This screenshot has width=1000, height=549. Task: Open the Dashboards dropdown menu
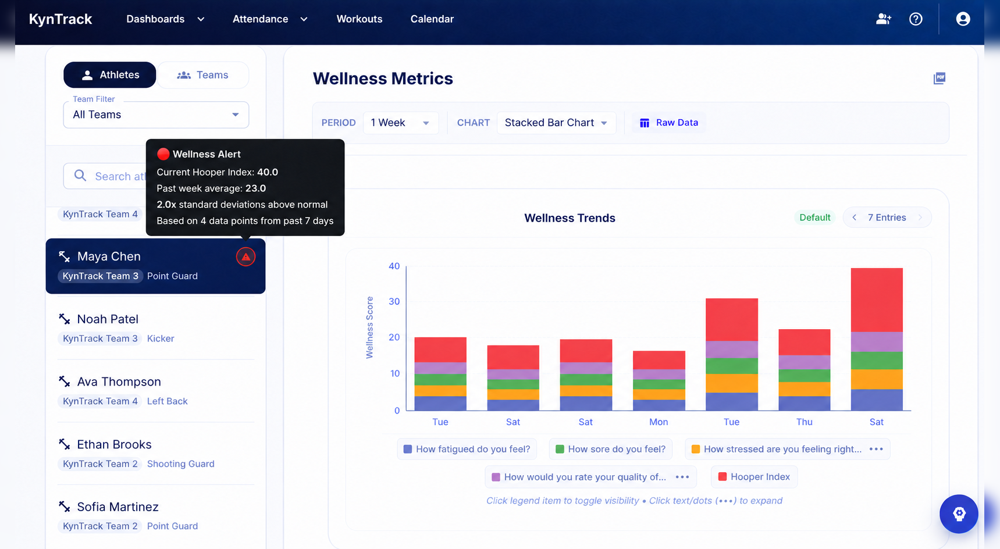tap(165, 19)
